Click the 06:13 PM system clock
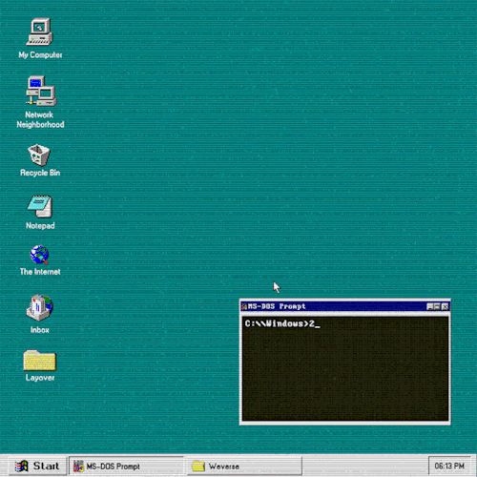 pyautogui.click(x=449, y=467)
